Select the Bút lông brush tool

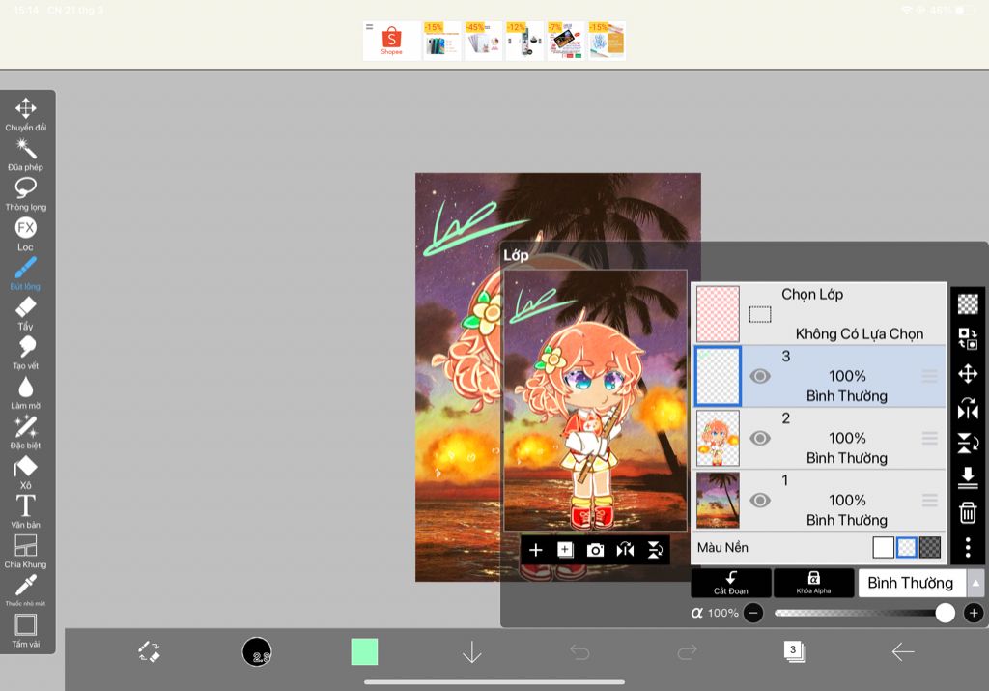26,274
